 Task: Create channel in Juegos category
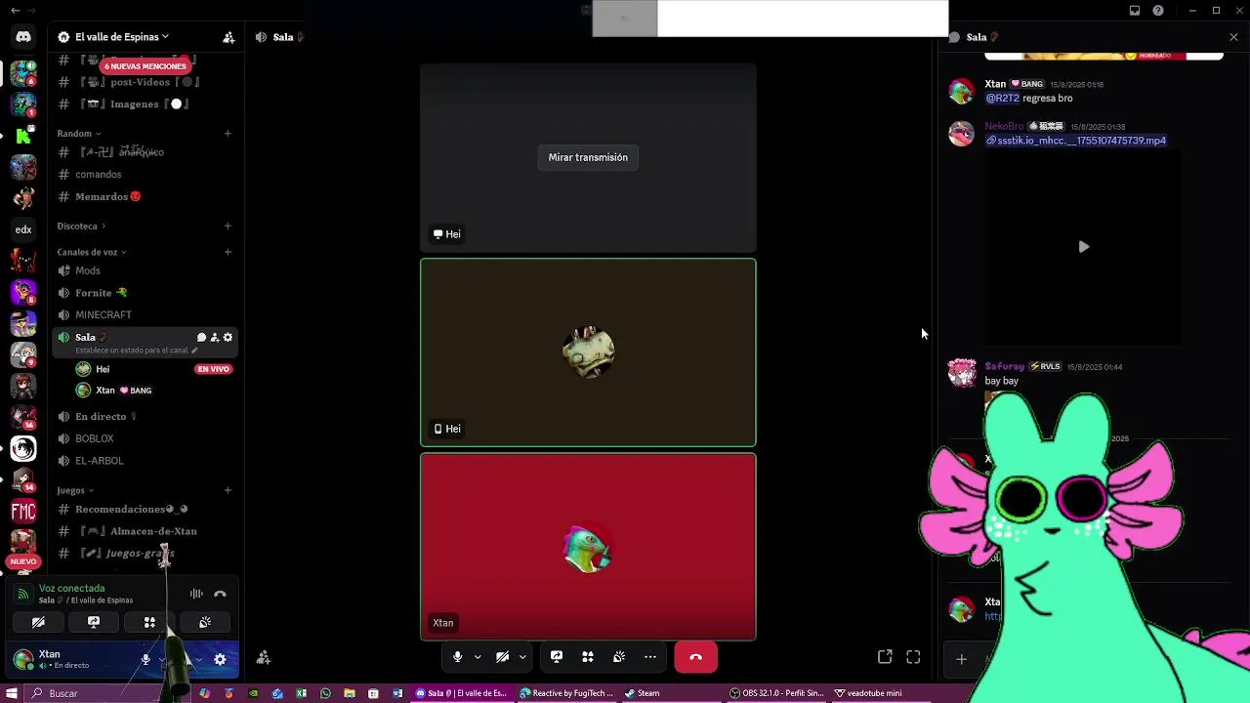pyautogui.click(x=228, y=490)
